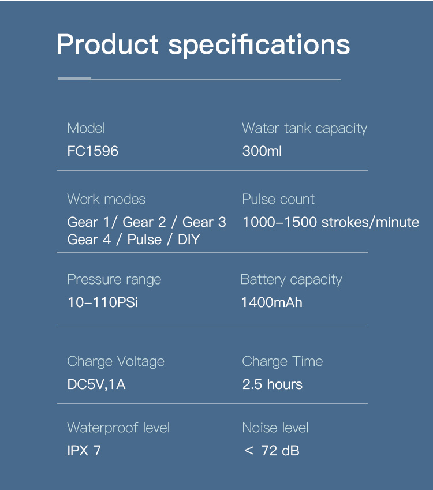Click model number FC1596
Image resolution: width=433 pixels, height=490 pixels.
tap(93, 151)
